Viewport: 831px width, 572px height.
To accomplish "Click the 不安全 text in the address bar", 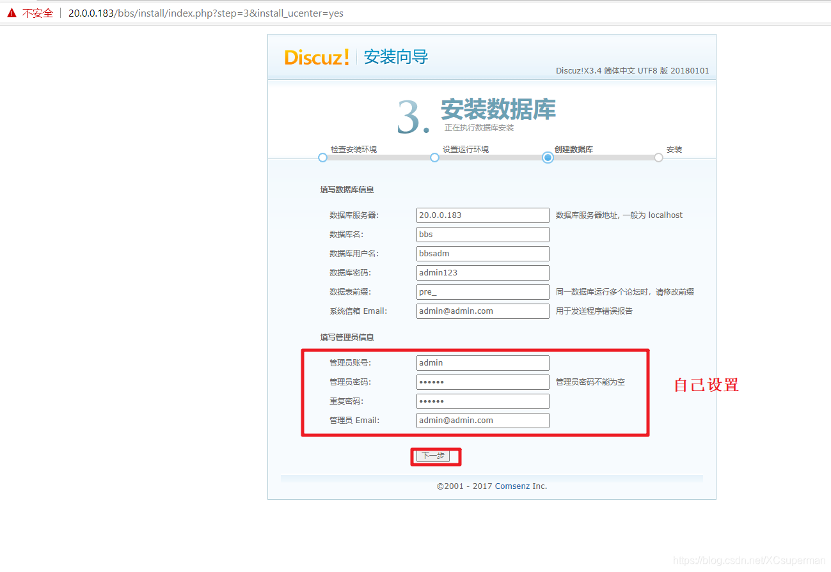I will tap(38, 13).
